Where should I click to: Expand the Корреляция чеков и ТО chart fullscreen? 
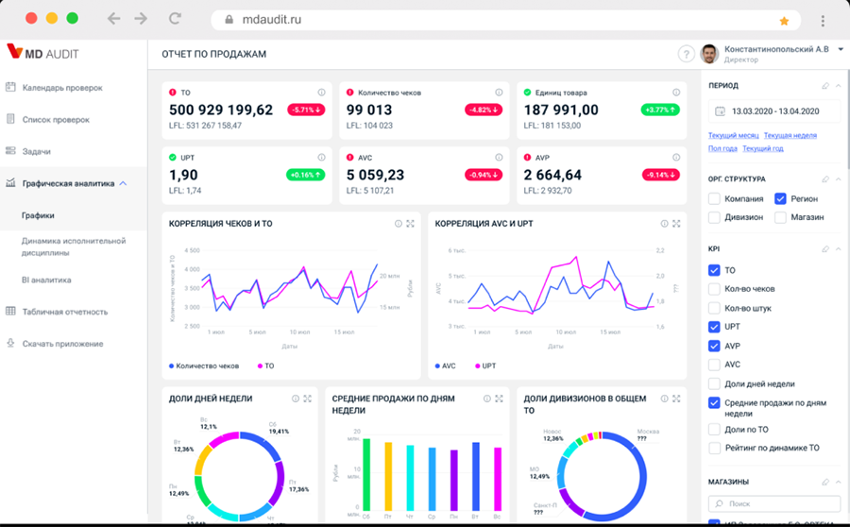point(410,224)
